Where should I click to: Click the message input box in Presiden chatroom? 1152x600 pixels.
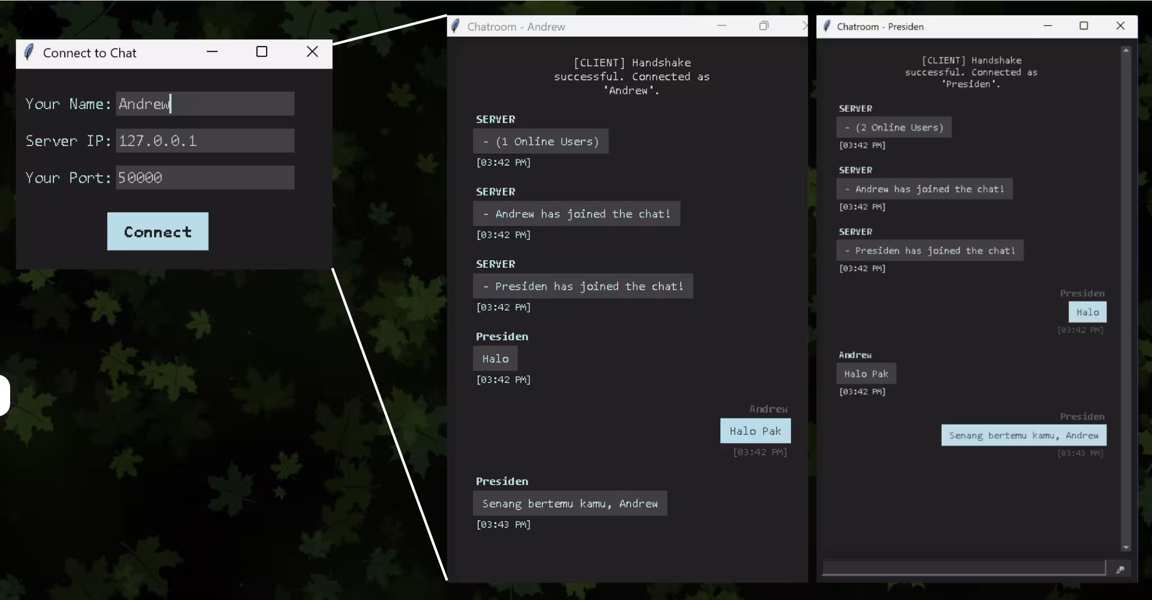(x=962, y=568)
